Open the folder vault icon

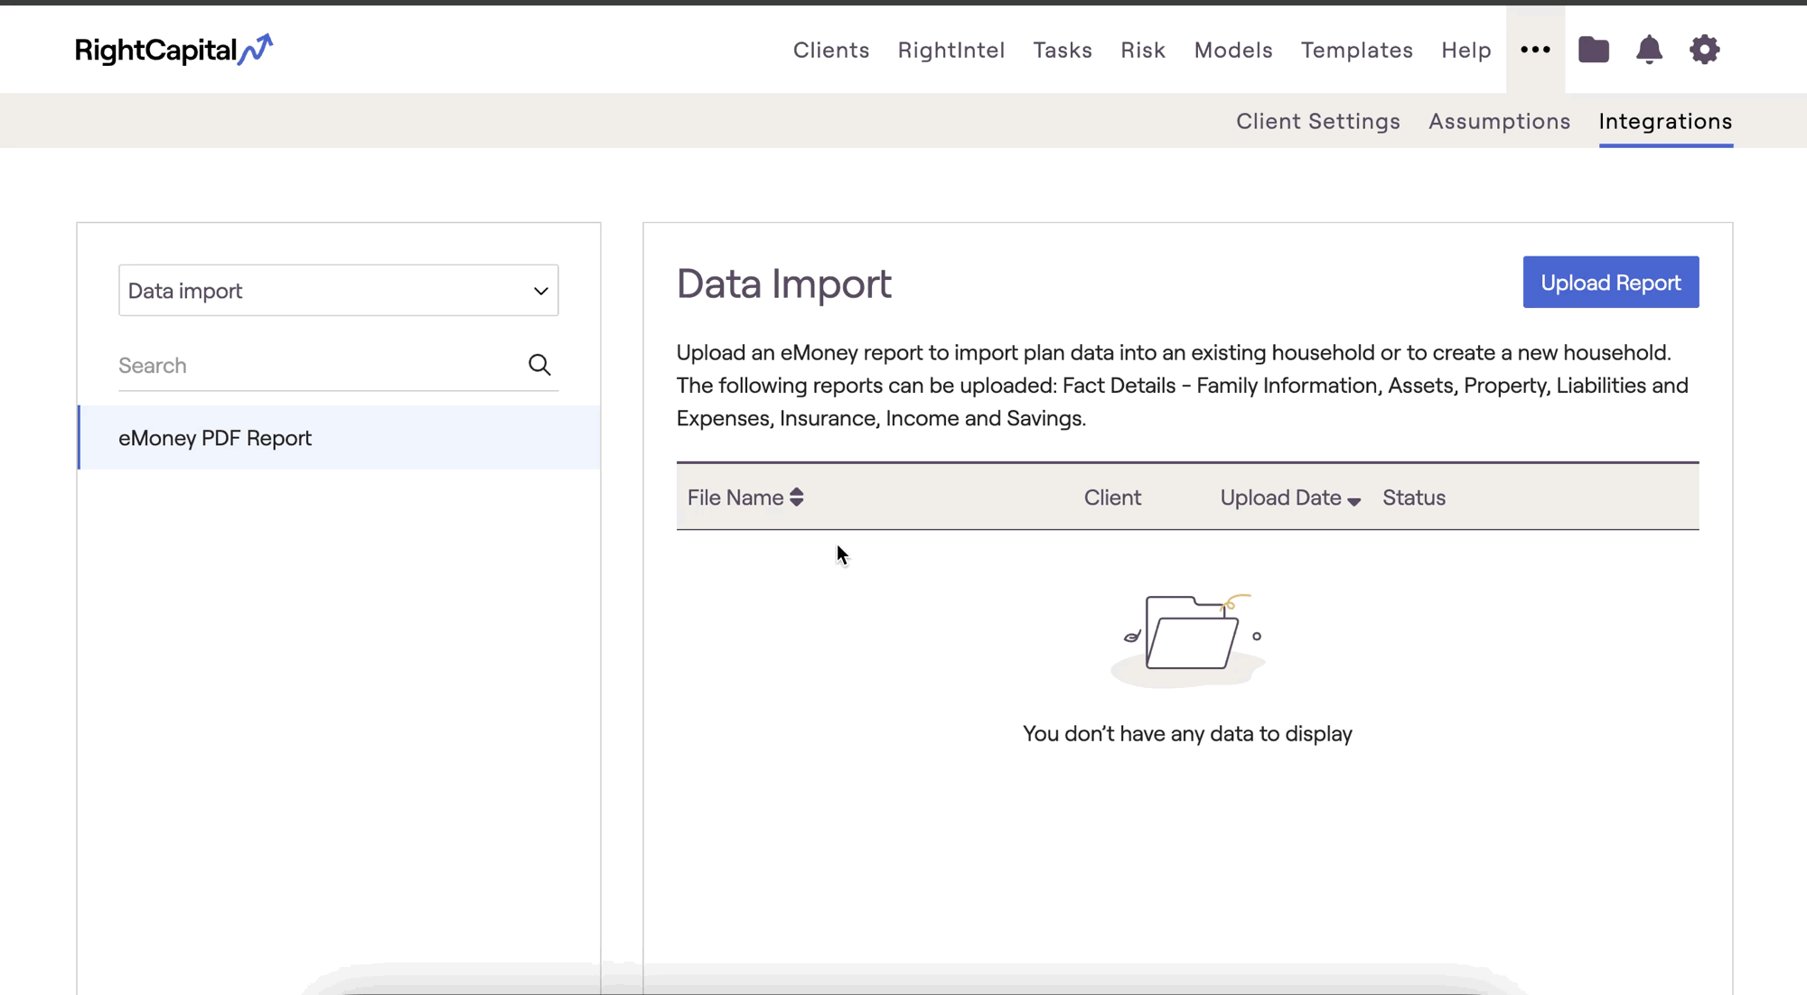pyautogui.click(x=1594, y=50)
